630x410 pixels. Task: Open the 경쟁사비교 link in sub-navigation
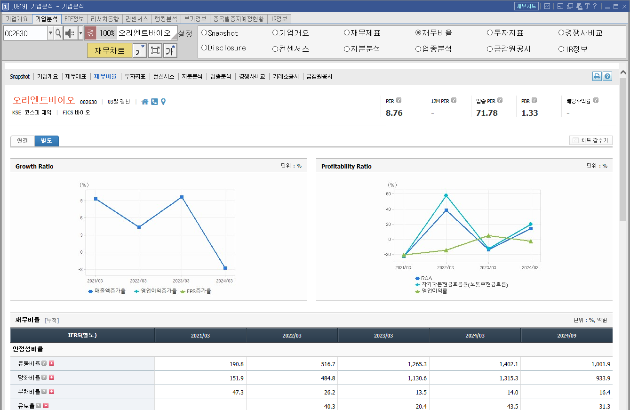pyautogui.click(x=252, y=76)
